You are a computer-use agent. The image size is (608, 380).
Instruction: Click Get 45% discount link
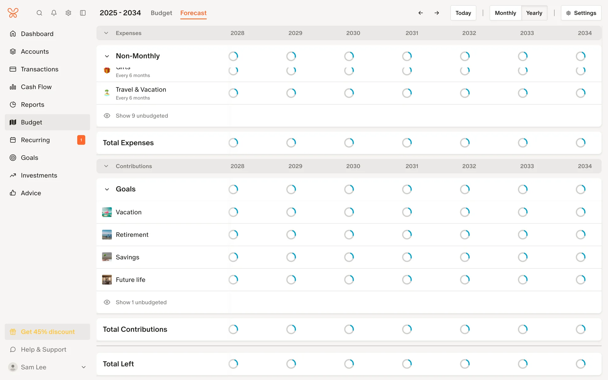click(47, 332)
